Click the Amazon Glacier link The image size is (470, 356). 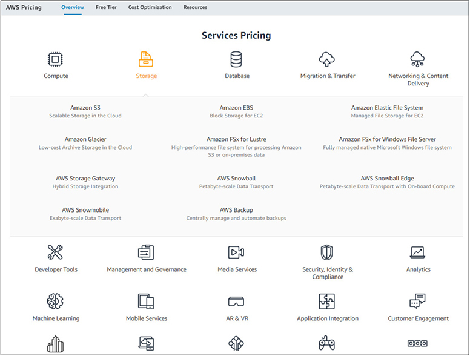tap(85, 139)
